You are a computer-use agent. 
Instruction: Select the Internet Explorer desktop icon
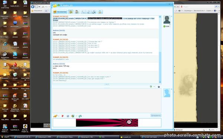tap(5, 45)
